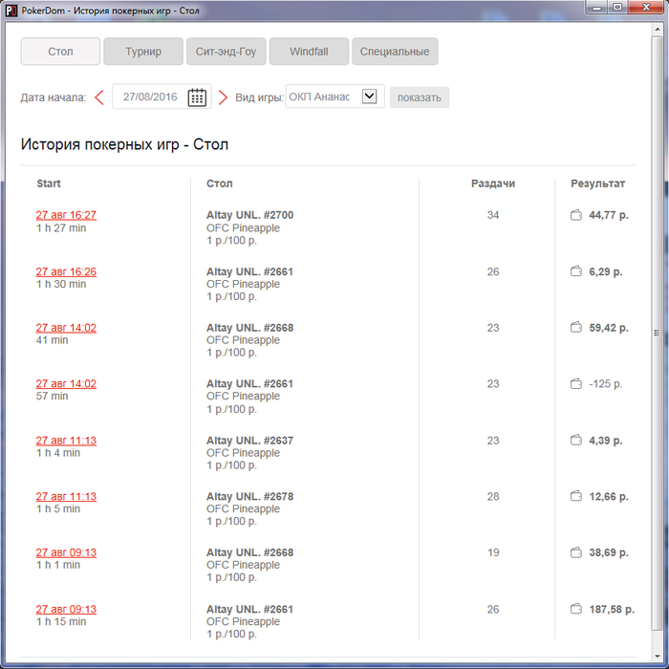Open the calendar date picker icon
The image size is (669, 669).
click(x=197, y=97)
